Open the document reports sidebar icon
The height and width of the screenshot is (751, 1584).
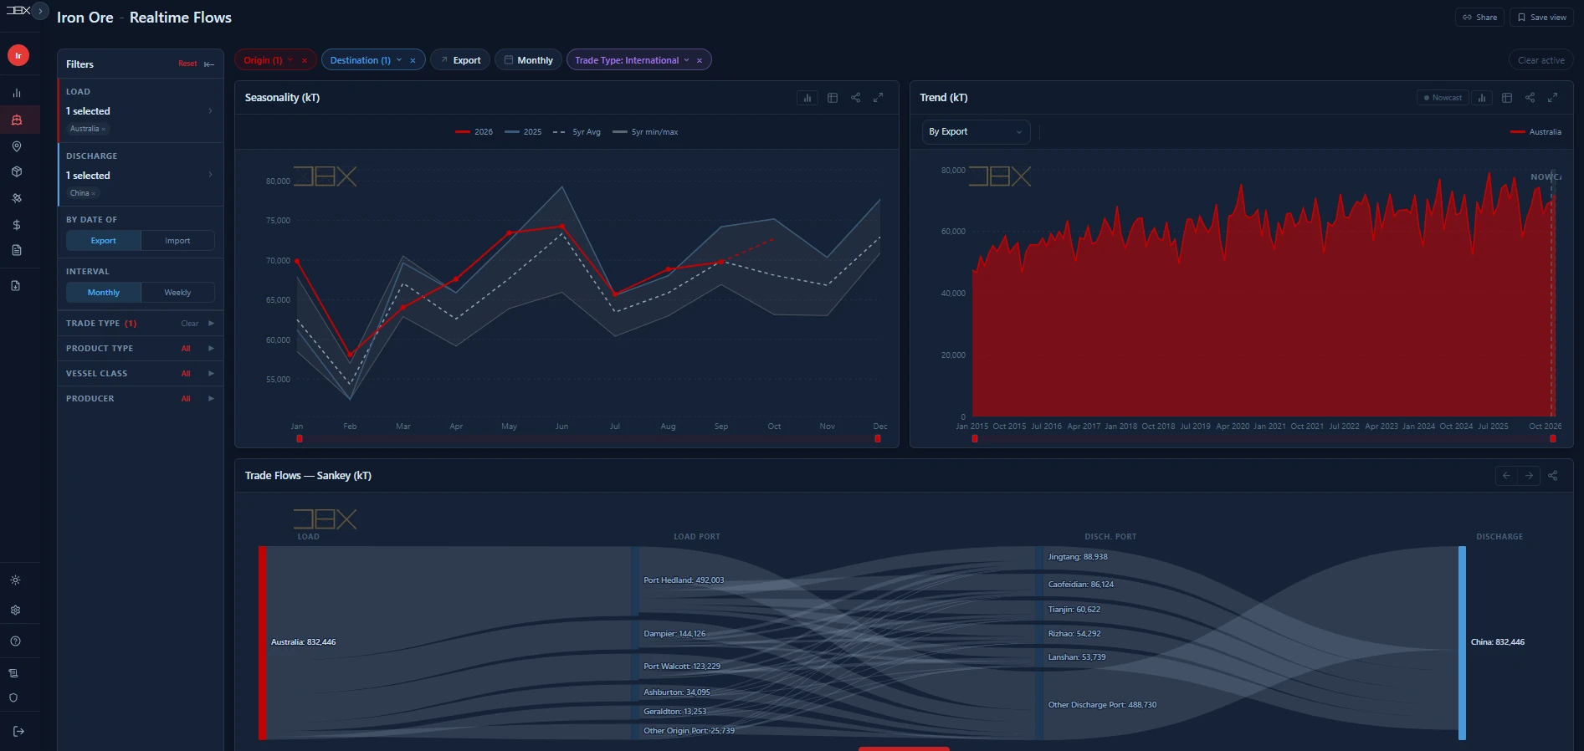coord(17,250)
